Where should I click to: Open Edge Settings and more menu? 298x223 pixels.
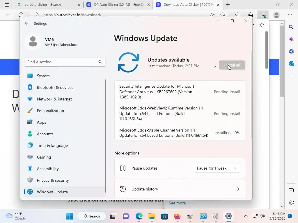(290, 15)
